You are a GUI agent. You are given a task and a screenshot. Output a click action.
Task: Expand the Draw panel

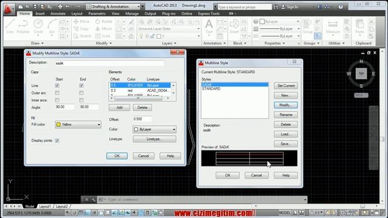pos(38,43)
